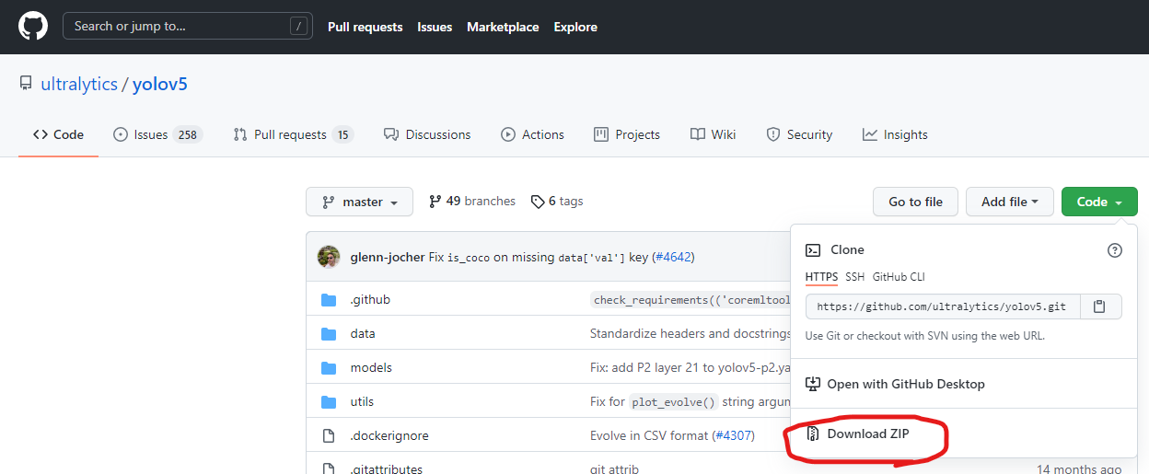
Task: Open Pull requests in top navigation
Action: click(x=366, y=27)
